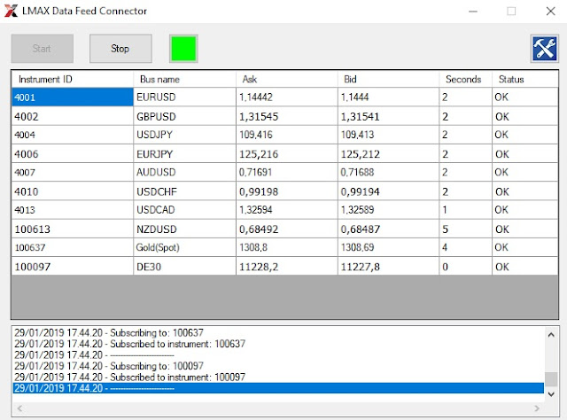Click the Status column header
The width and height of the screenshot is (567, 420).
coord(525,79)
